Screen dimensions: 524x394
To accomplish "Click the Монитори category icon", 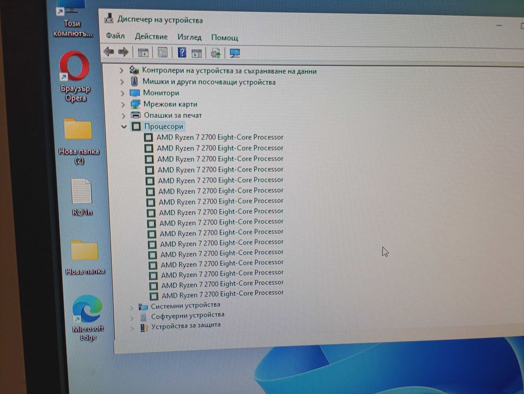I will [x=135, y=93].
